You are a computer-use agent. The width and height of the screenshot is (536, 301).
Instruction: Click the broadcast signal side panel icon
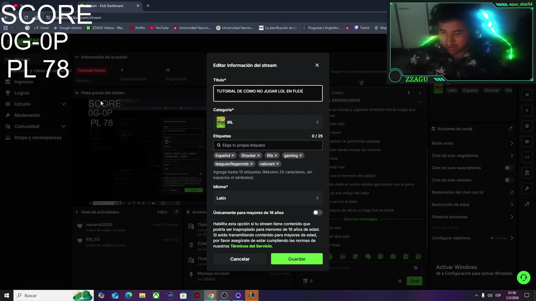(527, 157)
